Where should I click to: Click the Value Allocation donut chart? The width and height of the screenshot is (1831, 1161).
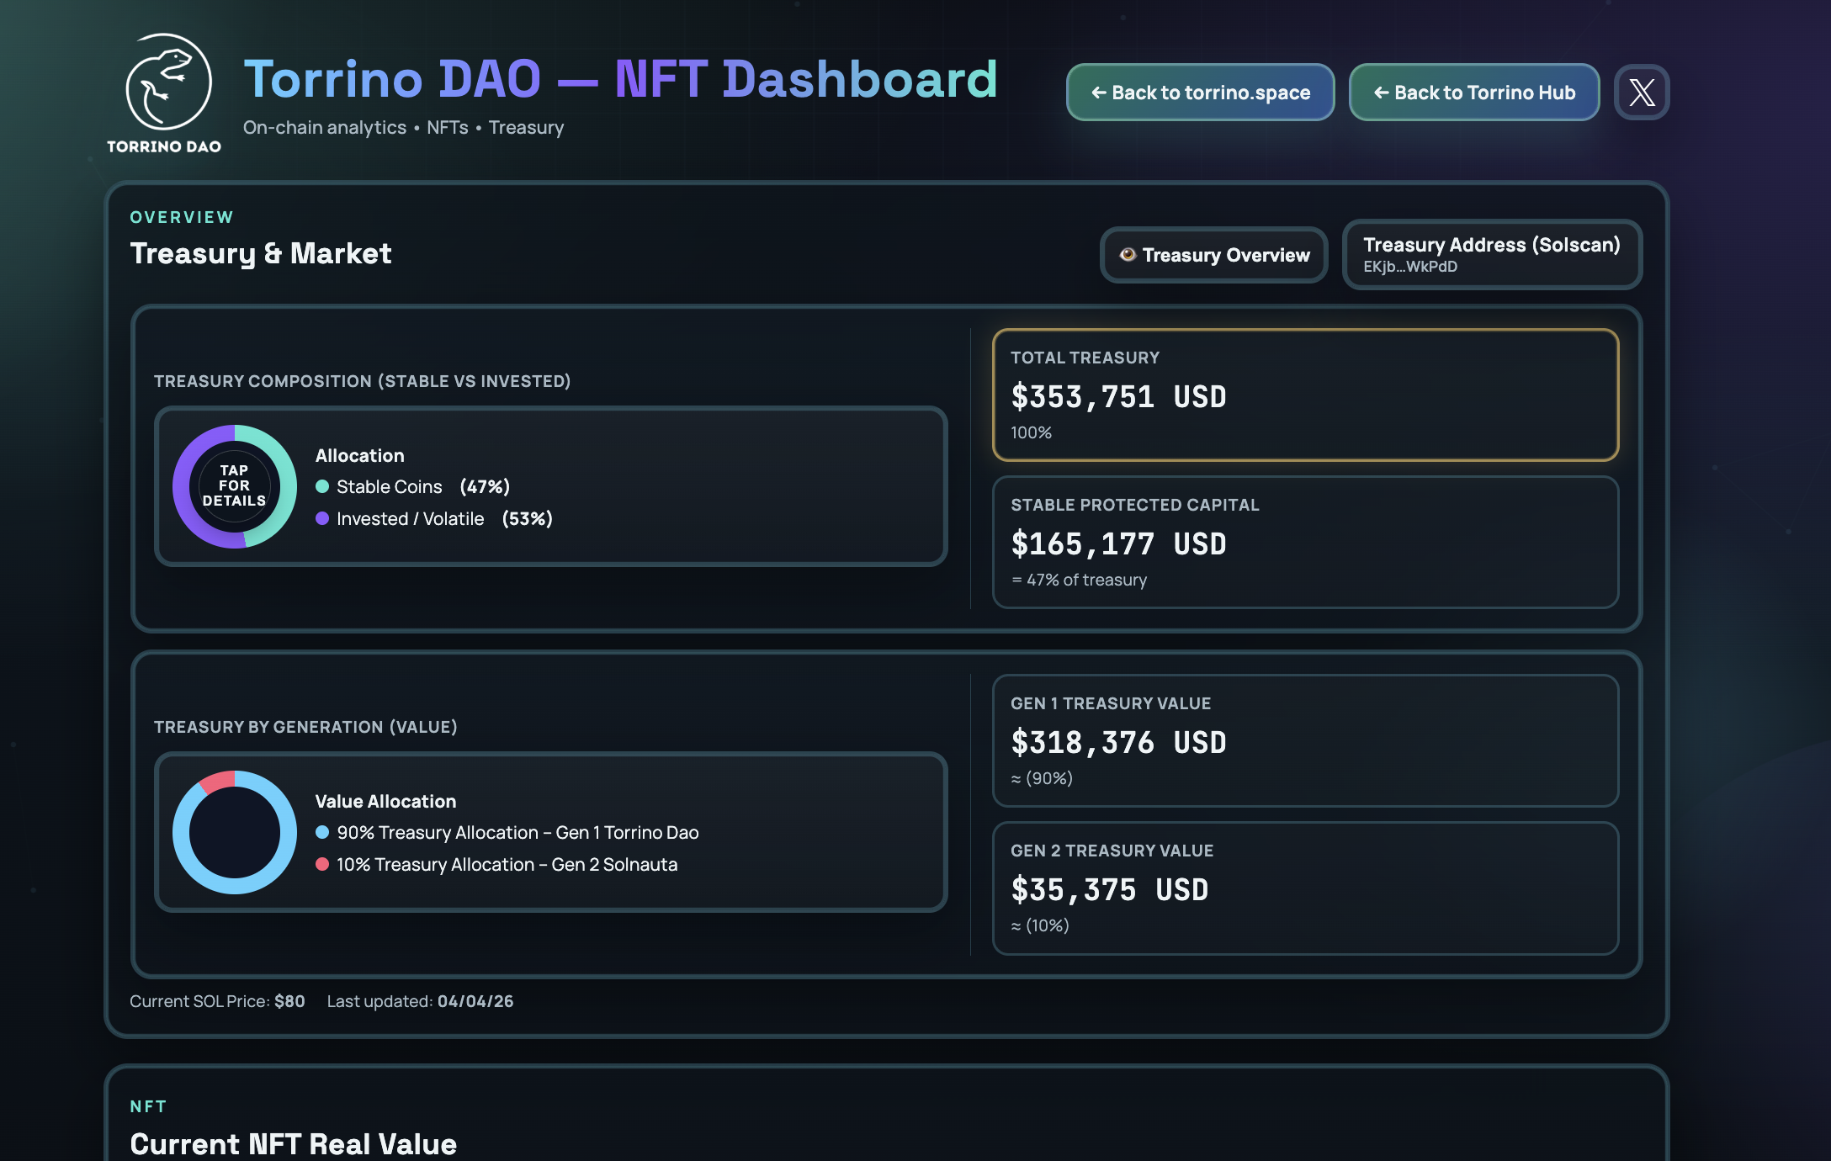click(233, 832)
